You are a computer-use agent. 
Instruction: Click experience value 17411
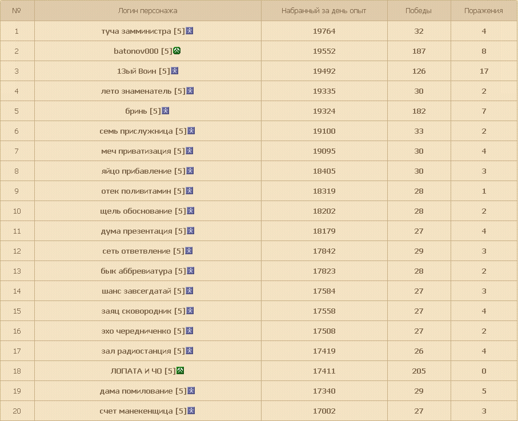(x=324, y=371)
